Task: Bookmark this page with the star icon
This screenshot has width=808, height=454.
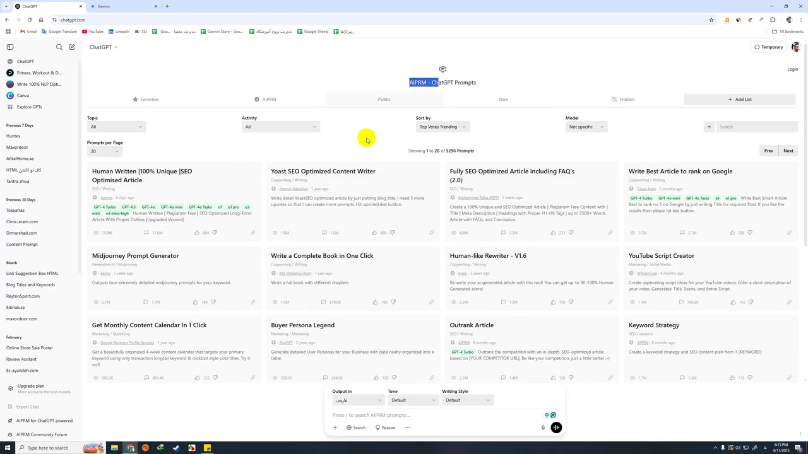Action: 711,20
